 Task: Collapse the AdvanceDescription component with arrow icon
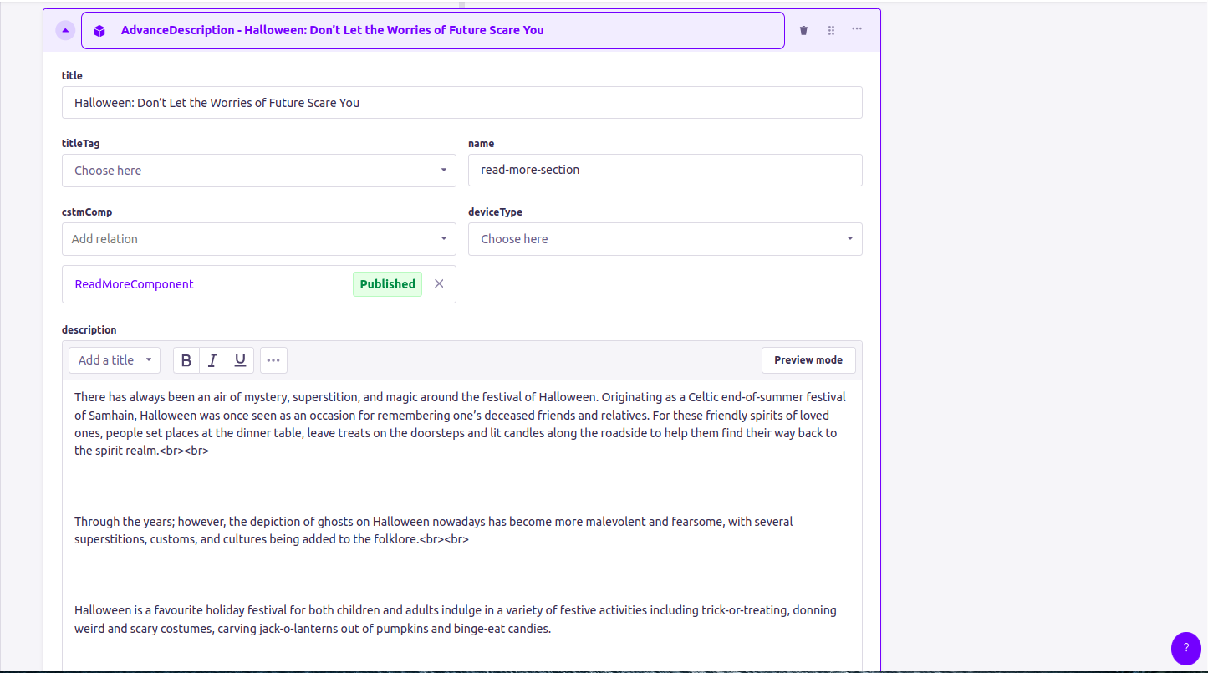(65, 31)
